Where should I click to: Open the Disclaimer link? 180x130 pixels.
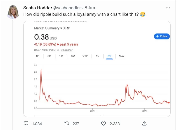67,50
